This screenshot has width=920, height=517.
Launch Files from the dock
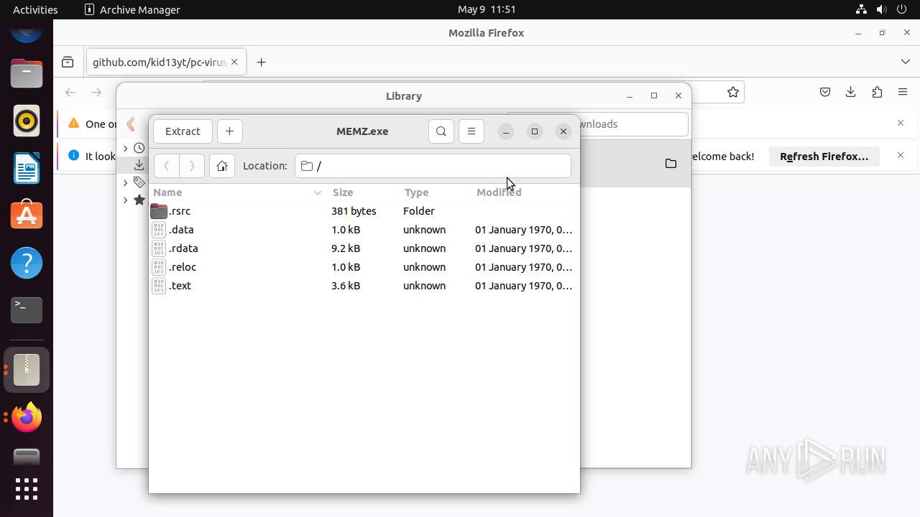pos(27,73)
